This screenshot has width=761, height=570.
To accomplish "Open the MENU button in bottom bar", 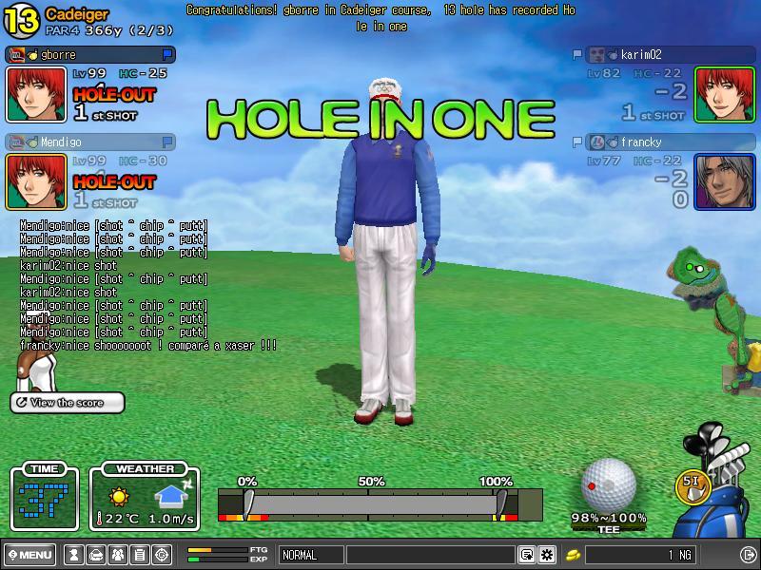I will (x=29, y=555).
